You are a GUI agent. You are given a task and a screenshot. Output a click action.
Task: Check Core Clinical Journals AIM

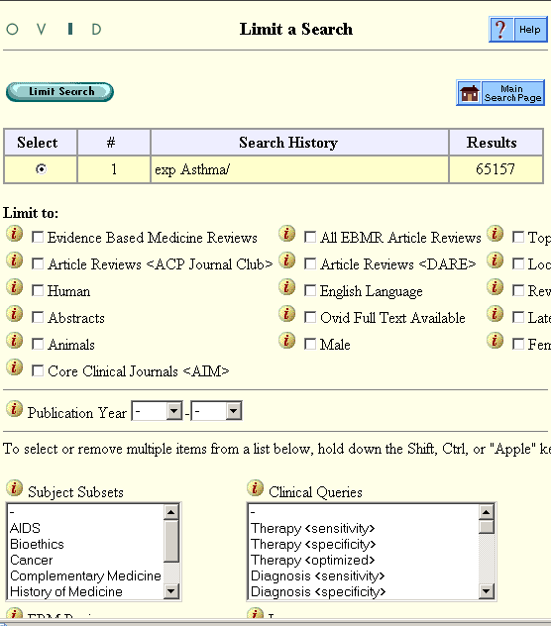click(38, 370)
